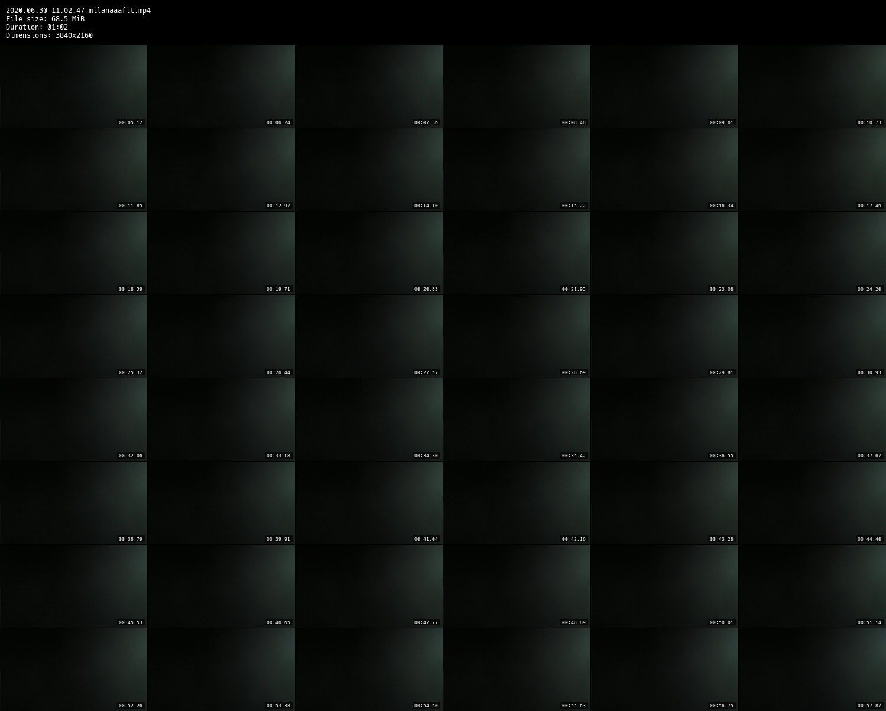886x711 pixels.
Task: Open the thumbnail stamped 00:45.53
Action: tap(73, 586)
